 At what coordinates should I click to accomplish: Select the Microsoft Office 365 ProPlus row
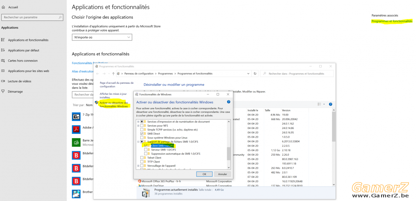tap(234, 181)
